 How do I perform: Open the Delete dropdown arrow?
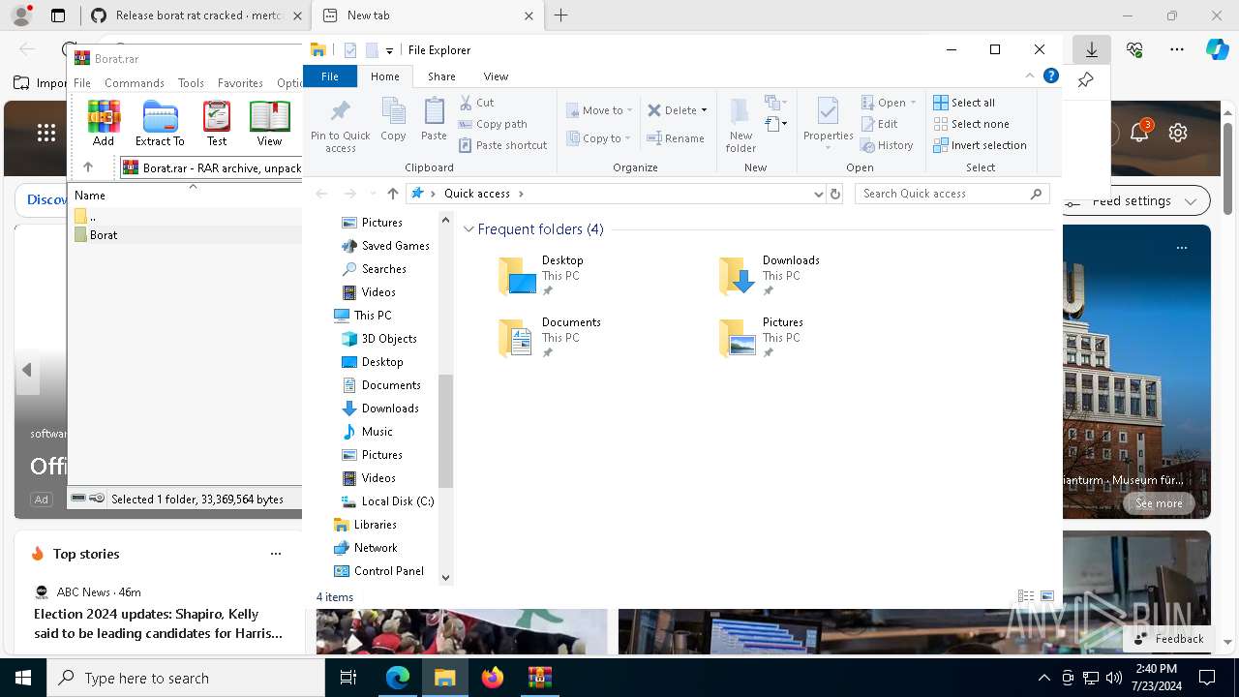704,110
